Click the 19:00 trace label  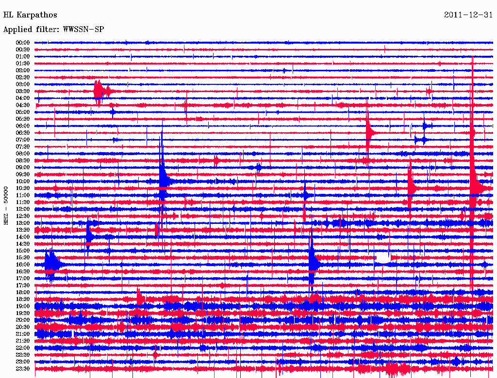pyautogui.click(x=22, y=306)
